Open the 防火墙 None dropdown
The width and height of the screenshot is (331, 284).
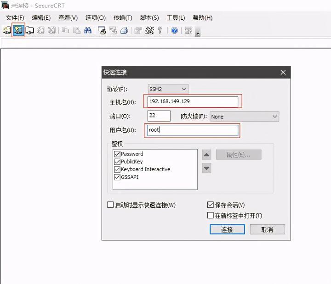coord(244,117)
